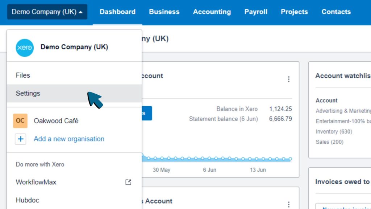Click the Do more with Xero section label
This screenshot has width=371, height=209.
point(40,164)
